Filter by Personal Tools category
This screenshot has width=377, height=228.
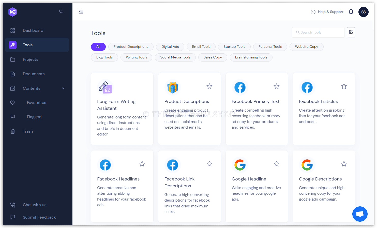click(270, 47)
